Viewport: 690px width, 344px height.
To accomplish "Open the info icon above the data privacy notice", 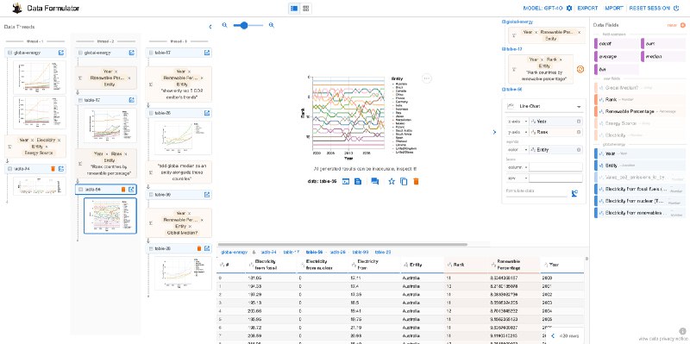I will click(682, 331).
